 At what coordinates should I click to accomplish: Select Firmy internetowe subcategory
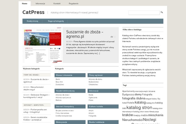[x=62, y=113]
